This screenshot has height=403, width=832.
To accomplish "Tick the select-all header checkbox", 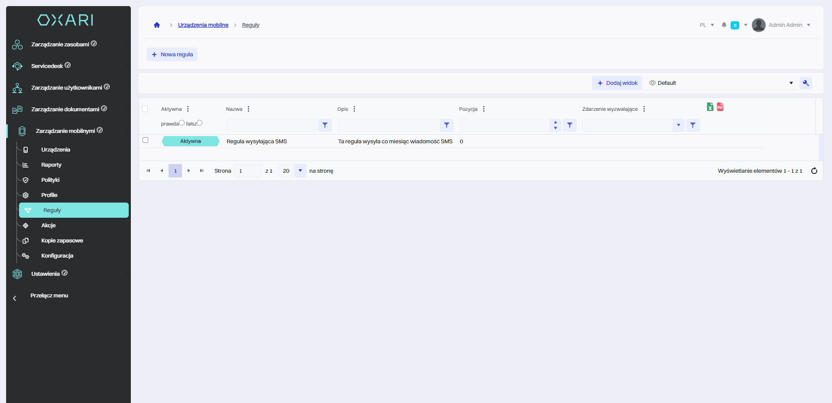I will click(x=145, y=109).
